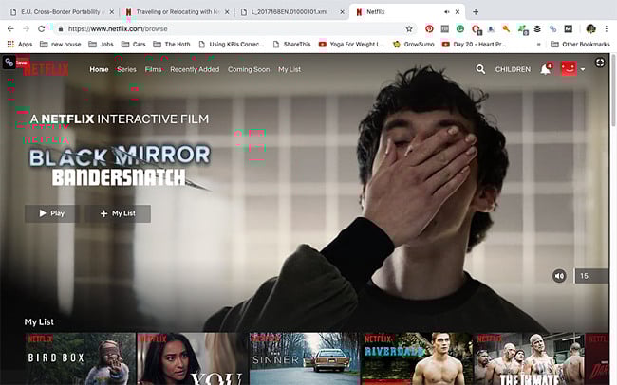Viewport: 617px width, 385px height.
Task: Open the Films section
Action: click(x=153, y=69)
